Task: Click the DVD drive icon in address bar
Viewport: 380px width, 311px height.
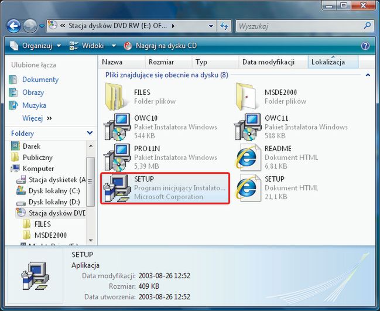Action: tap(52, 25)
